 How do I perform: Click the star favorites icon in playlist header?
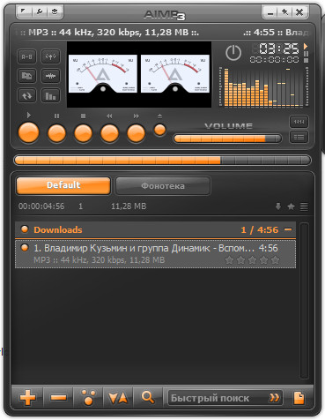pyautogui.click(x=291, y=206)
